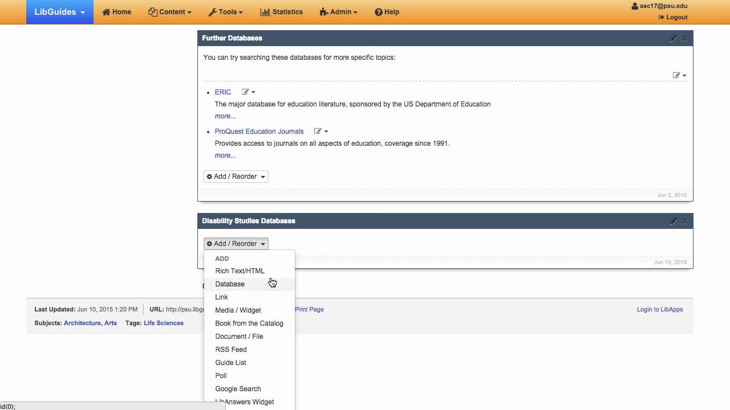Open the Content menu

click(170, 12)
